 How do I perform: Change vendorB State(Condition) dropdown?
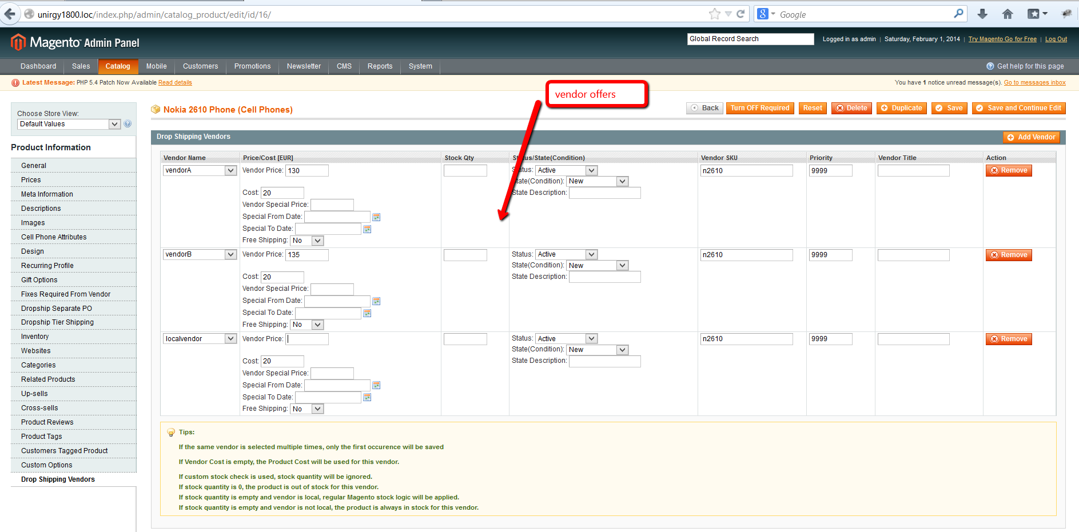click(598, 266)
